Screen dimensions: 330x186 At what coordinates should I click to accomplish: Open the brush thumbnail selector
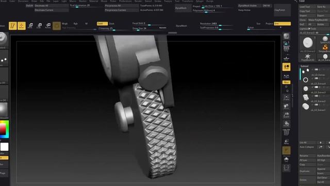pos(3,40)
